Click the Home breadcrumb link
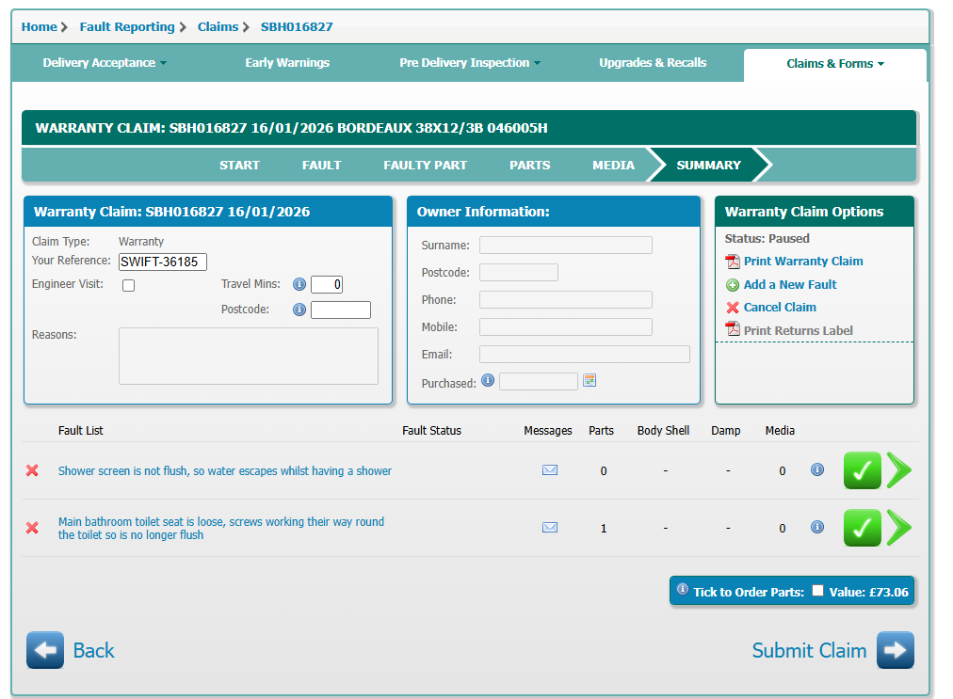Screen dimensions: 953x699 (39, 26)
